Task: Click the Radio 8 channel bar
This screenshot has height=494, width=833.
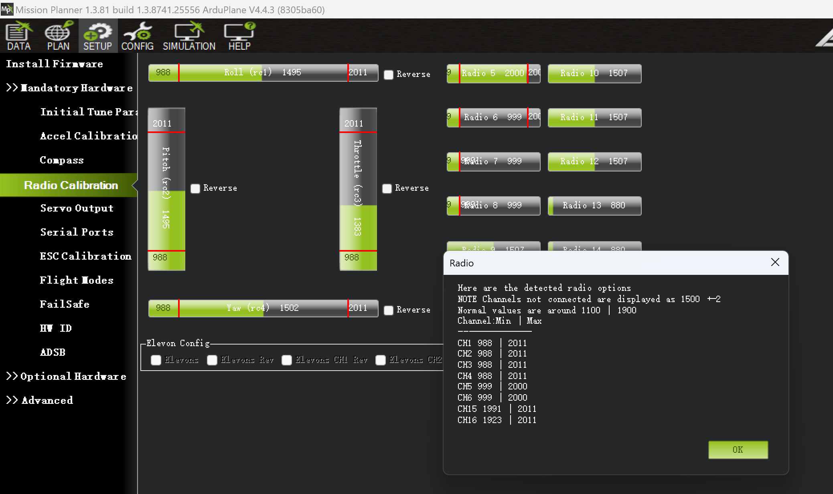Action: 494,206
